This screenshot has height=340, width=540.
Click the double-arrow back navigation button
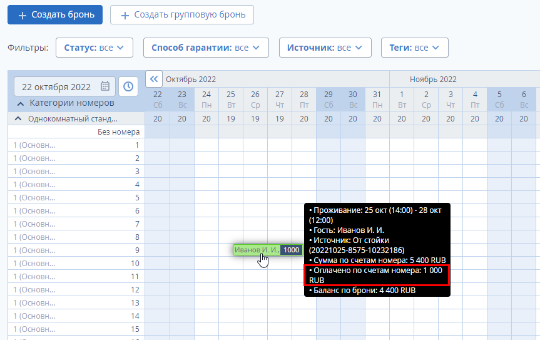click(154, 80)
